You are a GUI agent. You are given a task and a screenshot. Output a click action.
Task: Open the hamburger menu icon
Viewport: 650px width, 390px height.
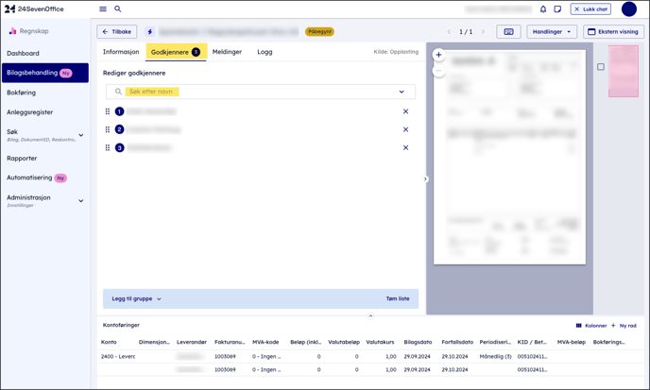pos(103,9)
